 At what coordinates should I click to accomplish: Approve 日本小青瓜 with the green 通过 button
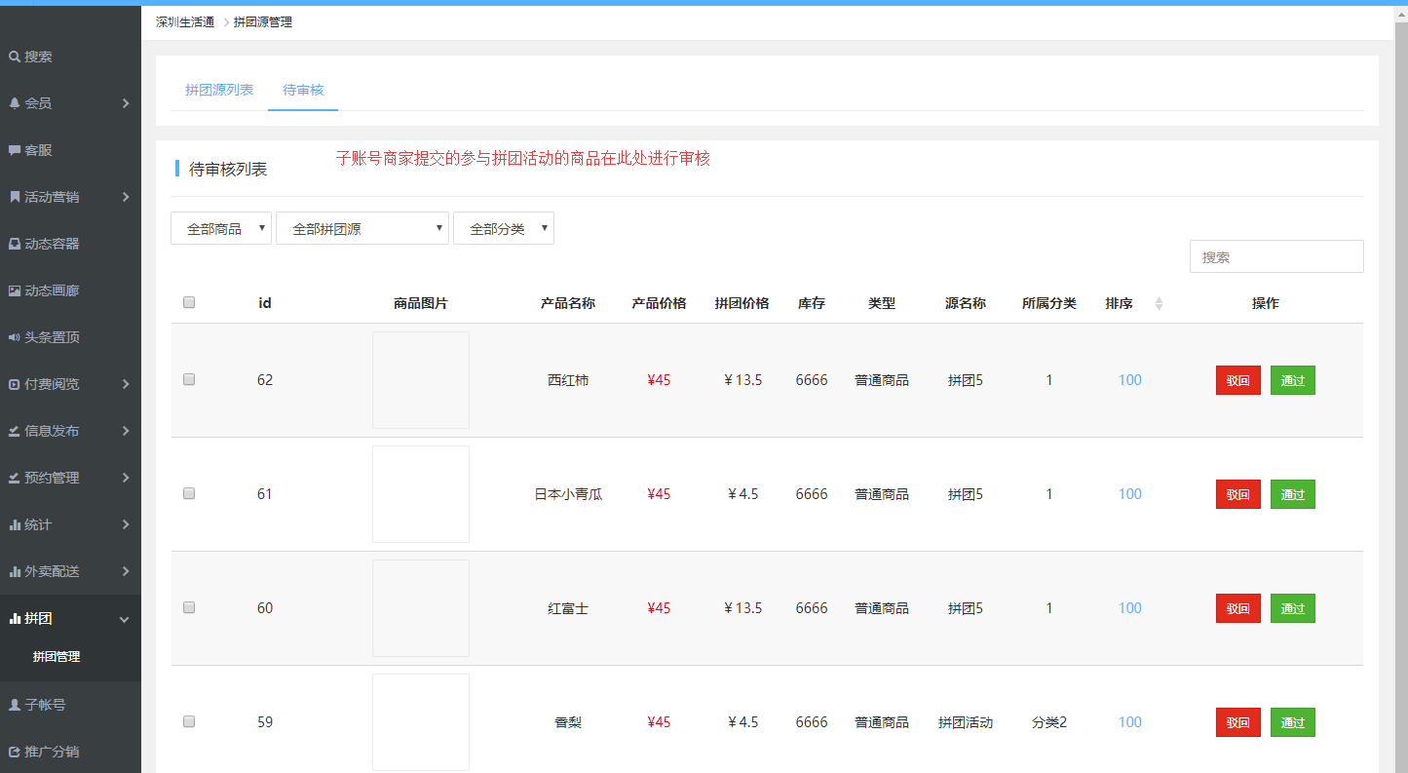(1292, 494)
